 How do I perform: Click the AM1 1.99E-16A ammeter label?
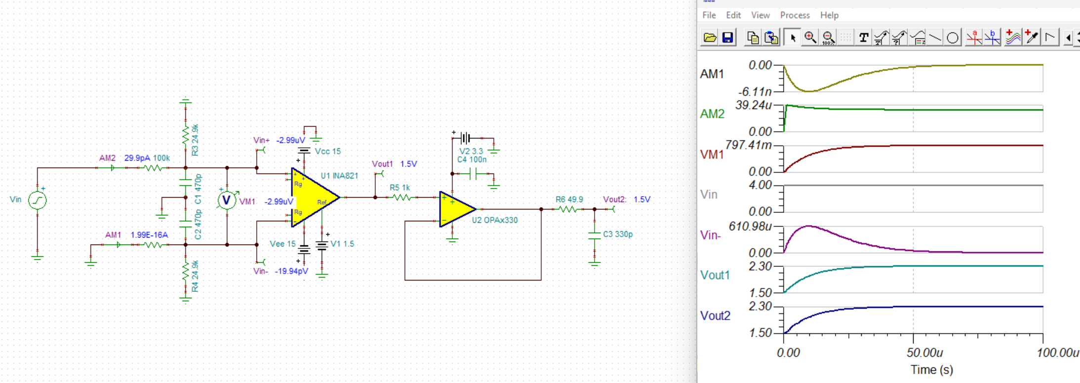pos(136,235)
